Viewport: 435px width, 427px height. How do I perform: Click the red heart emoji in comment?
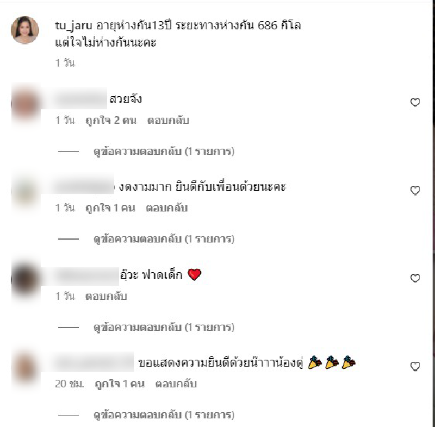click(x=194, y=274)
